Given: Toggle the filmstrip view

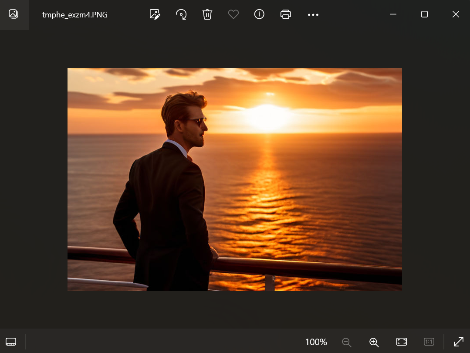Looking at the screenshot, I should pyautogui.click(x=11, y=342).
